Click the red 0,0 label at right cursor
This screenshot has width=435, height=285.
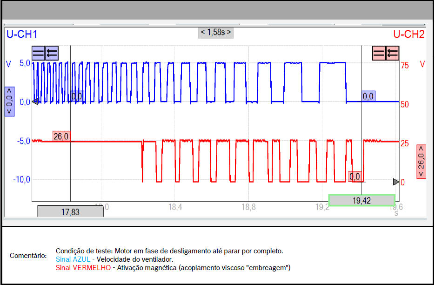pyautogui.click(x=355, y=176)
